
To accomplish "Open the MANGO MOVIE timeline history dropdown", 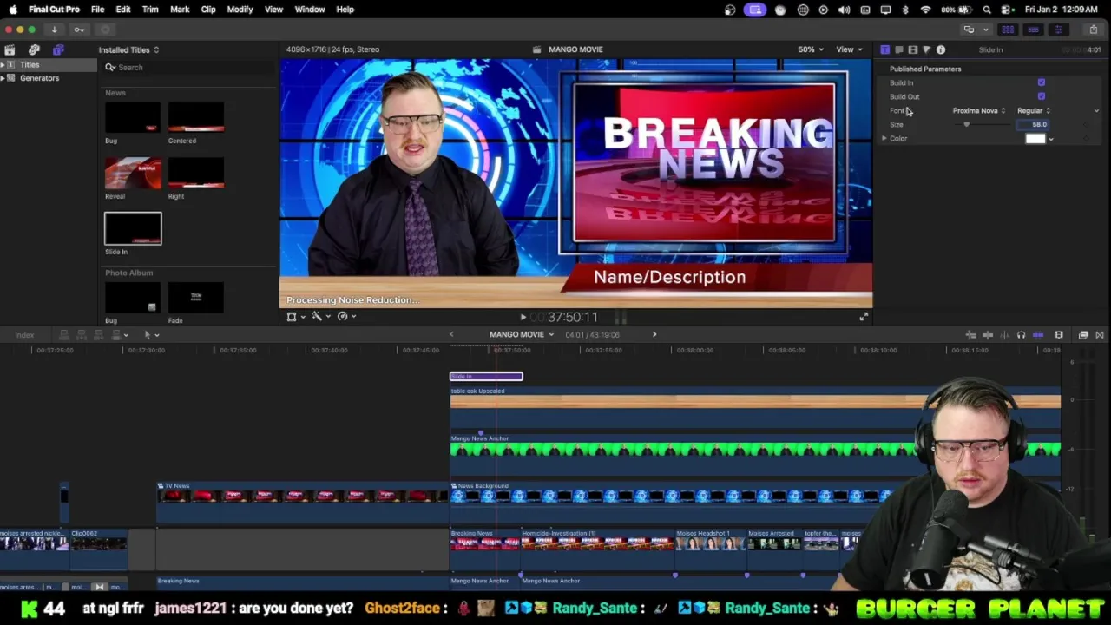I will [x=521, y=334].
